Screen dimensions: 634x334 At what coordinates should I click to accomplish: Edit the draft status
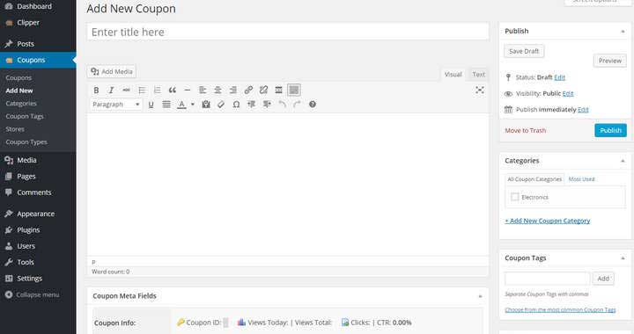coord(560,77)
